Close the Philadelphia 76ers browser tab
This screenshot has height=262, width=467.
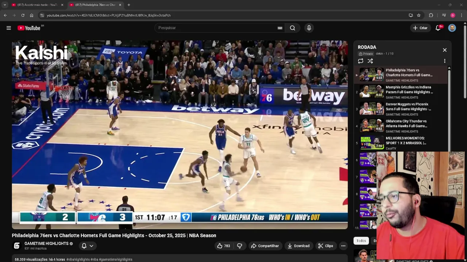pyautogui.click(x=120, y=5)
